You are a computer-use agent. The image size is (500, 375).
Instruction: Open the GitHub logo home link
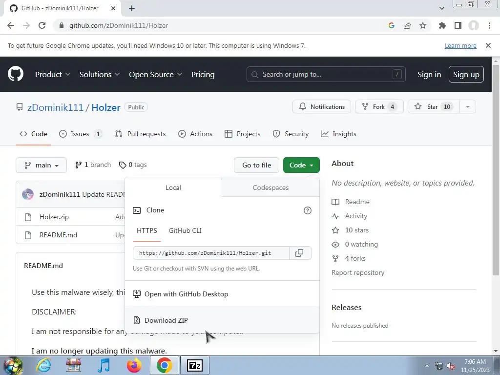click(16, 74)
